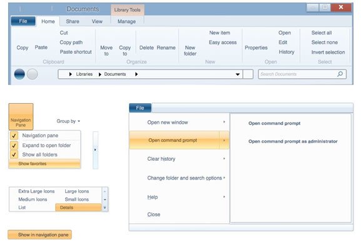Image resolution: width=363 pixels, height=242 pixels.
Task: Select the highlighted Show favorites option
Action: 44,164
